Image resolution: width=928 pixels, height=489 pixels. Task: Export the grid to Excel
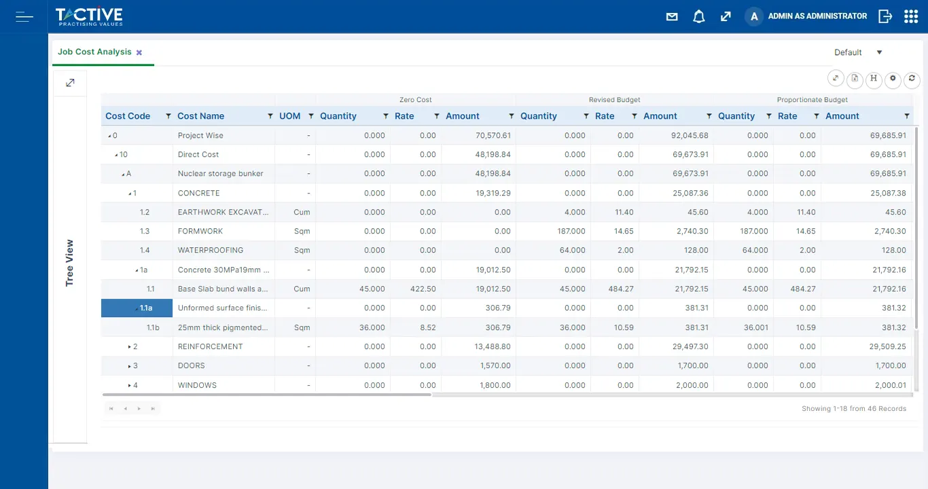coord(855,79)
